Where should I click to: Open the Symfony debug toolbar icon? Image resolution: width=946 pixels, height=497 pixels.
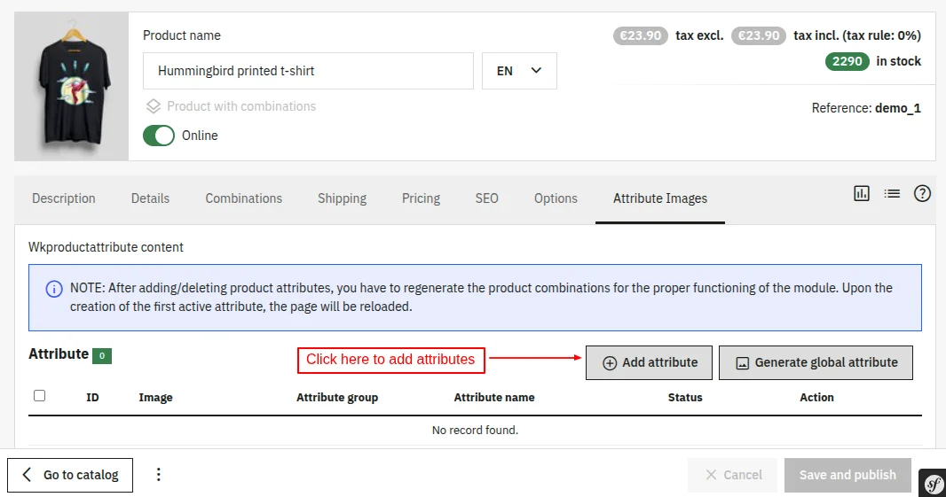tap(932, 484)
